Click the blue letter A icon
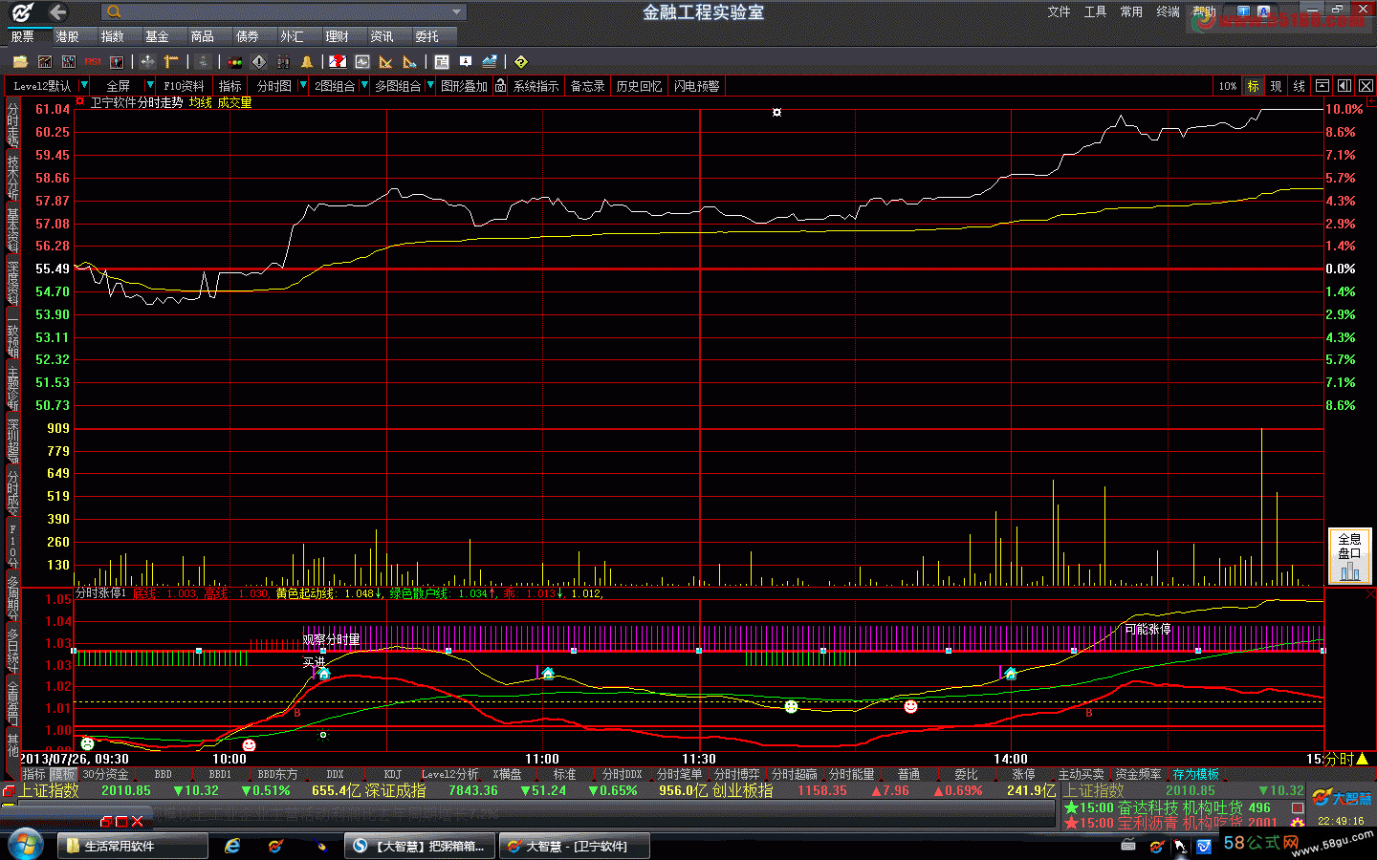The height and width of the screenshot is (860, 1377). [x=1263, y=12]
